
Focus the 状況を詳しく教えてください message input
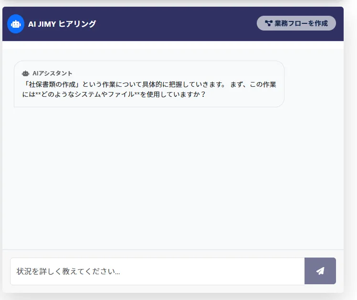click(x=157, y=271)
